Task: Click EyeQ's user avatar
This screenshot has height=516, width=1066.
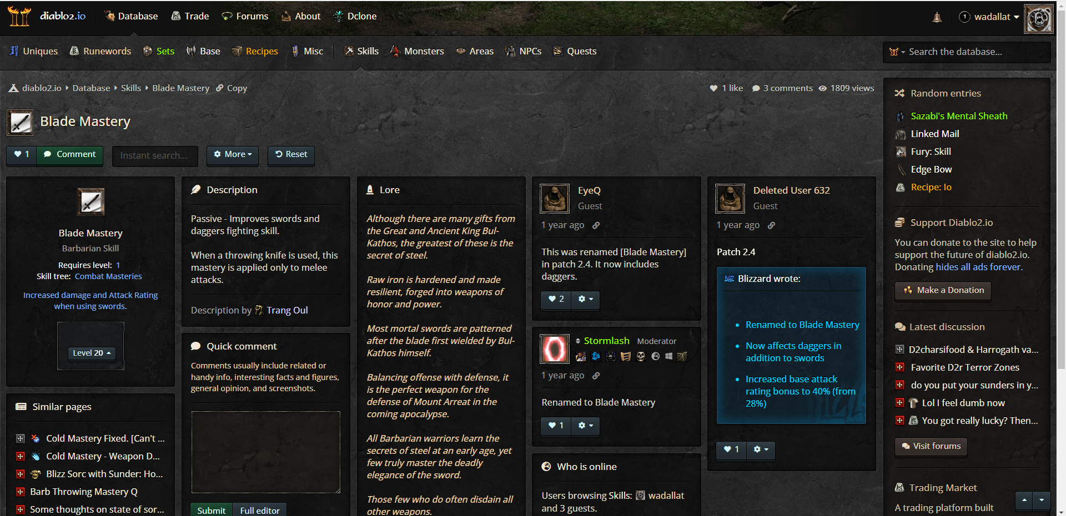Action: coord(555,199)
